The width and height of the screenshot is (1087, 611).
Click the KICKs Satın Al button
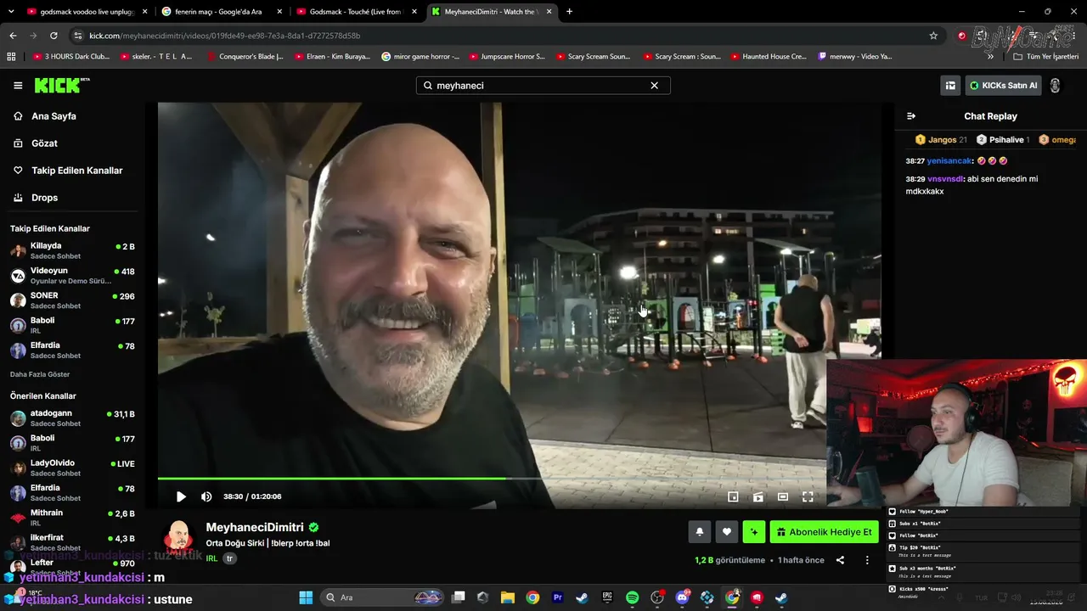pos(1003,86)
